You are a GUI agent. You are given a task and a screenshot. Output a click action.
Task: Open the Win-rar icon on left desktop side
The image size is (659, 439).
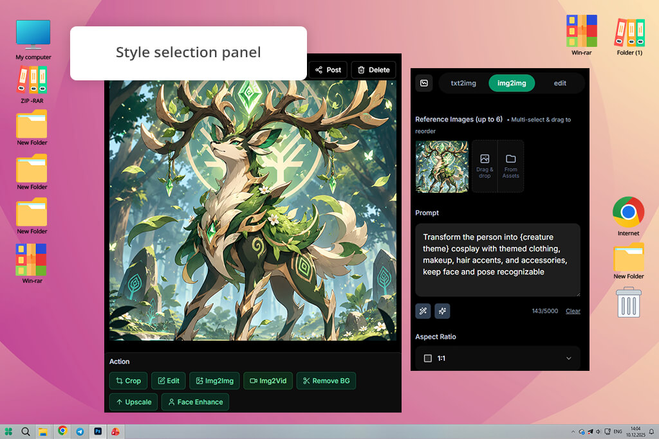32,264
